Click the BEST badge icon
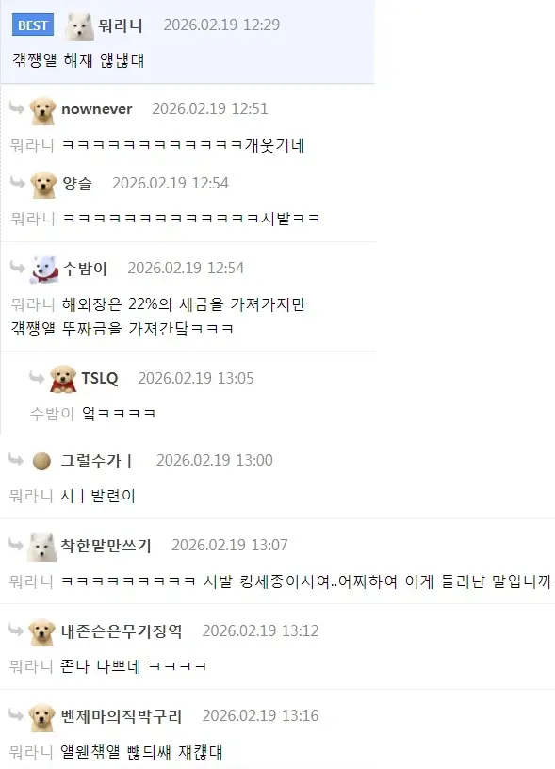The height and width of the screenshot is (769, 555). (33, 25)
